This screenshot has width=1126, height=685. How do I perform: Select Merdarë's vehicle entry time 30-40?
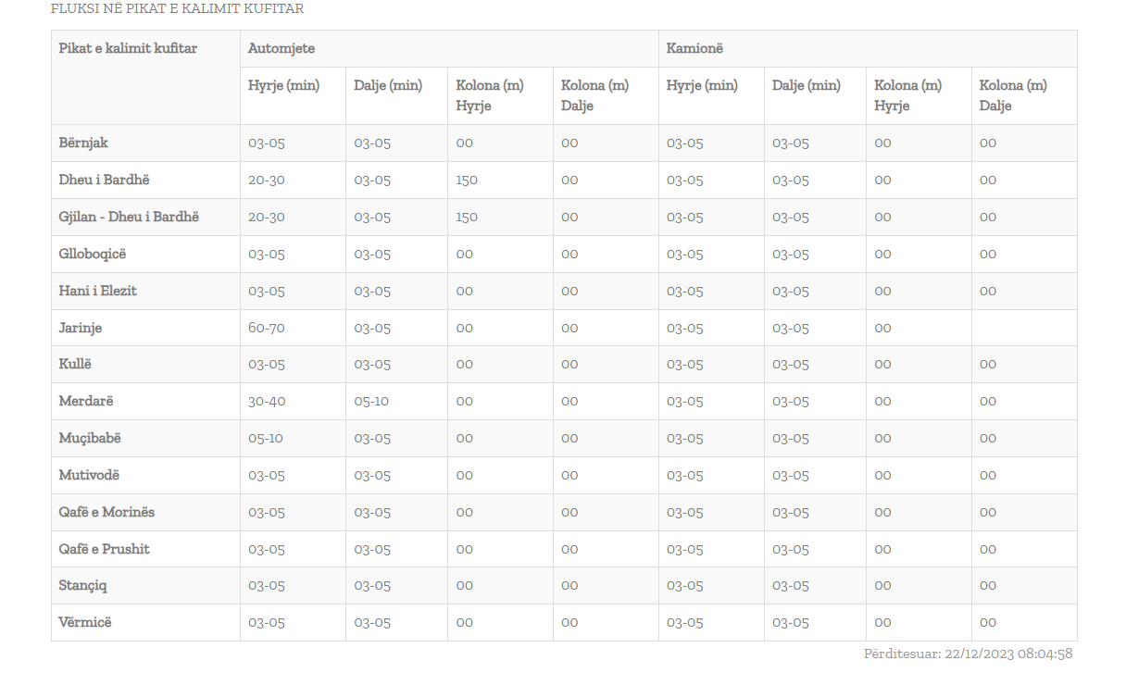(266, 401)
